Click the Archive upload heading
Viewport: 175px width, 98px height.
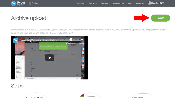(29, 18)
